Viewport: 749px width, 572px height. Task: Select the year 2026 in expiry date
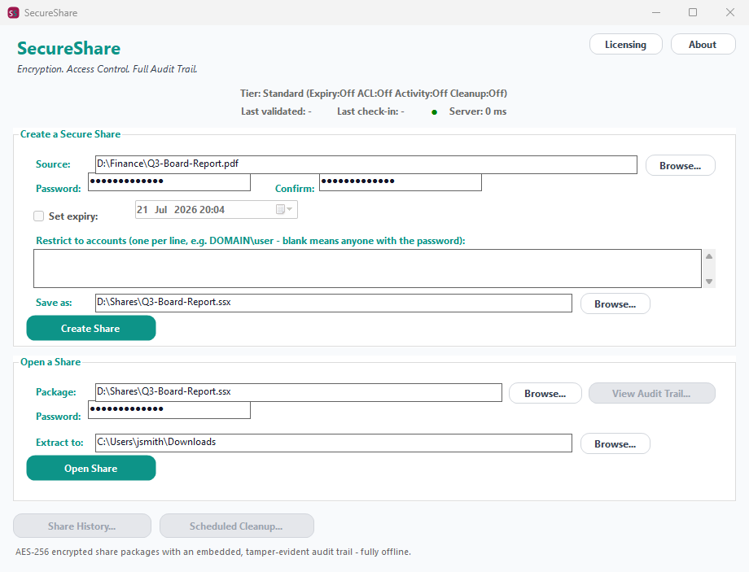[186, 210]
